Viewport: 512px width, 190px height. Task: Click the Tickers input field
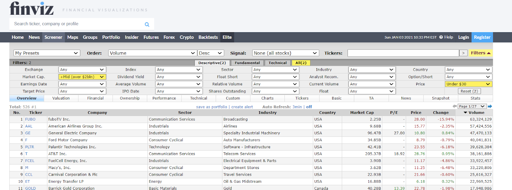click(403, 53)
